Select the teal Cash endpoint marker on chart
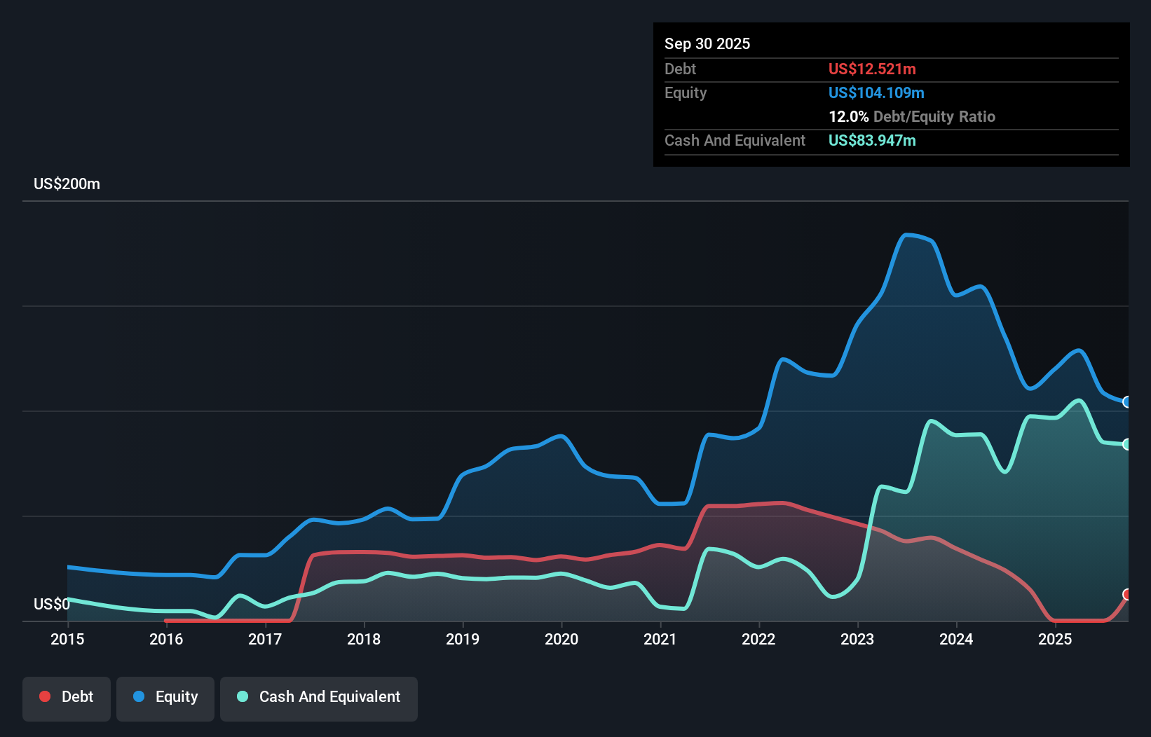The image size is (1151, 737). coord(1126,444)
